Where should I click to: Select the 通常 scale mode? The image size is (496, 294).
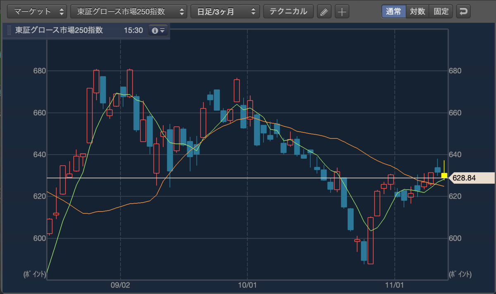click(x=393, y=12)
